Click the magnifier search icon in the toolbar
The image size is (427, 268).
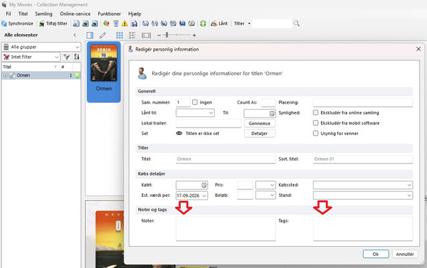click(296, 24)
